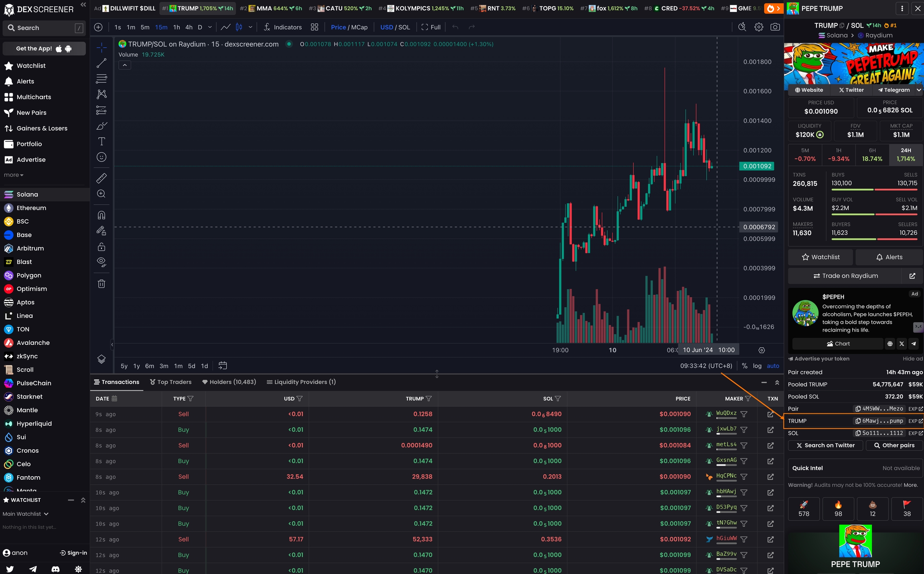This screenshot has height=574, width=924.
Task: Click the trash delete drawings icon
Action: 101,284
